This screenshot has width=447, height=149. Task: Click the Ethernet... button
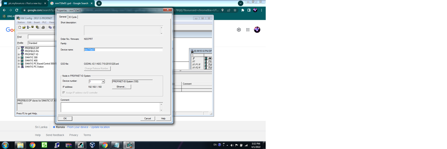122,87
